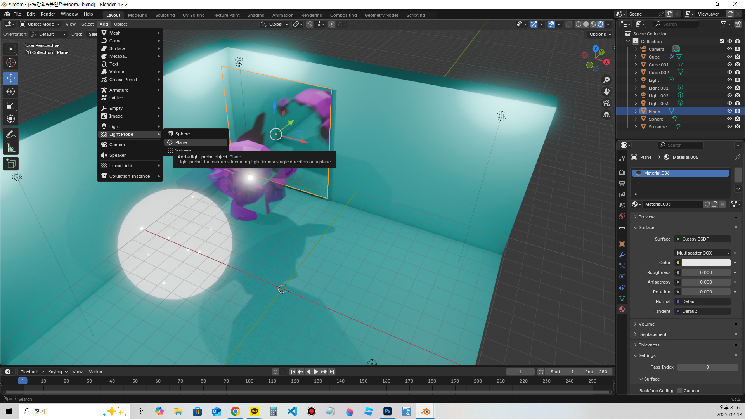Expand the Displacement panel
The height and width of the screenshot is (419, 745).
coord(652,334)
